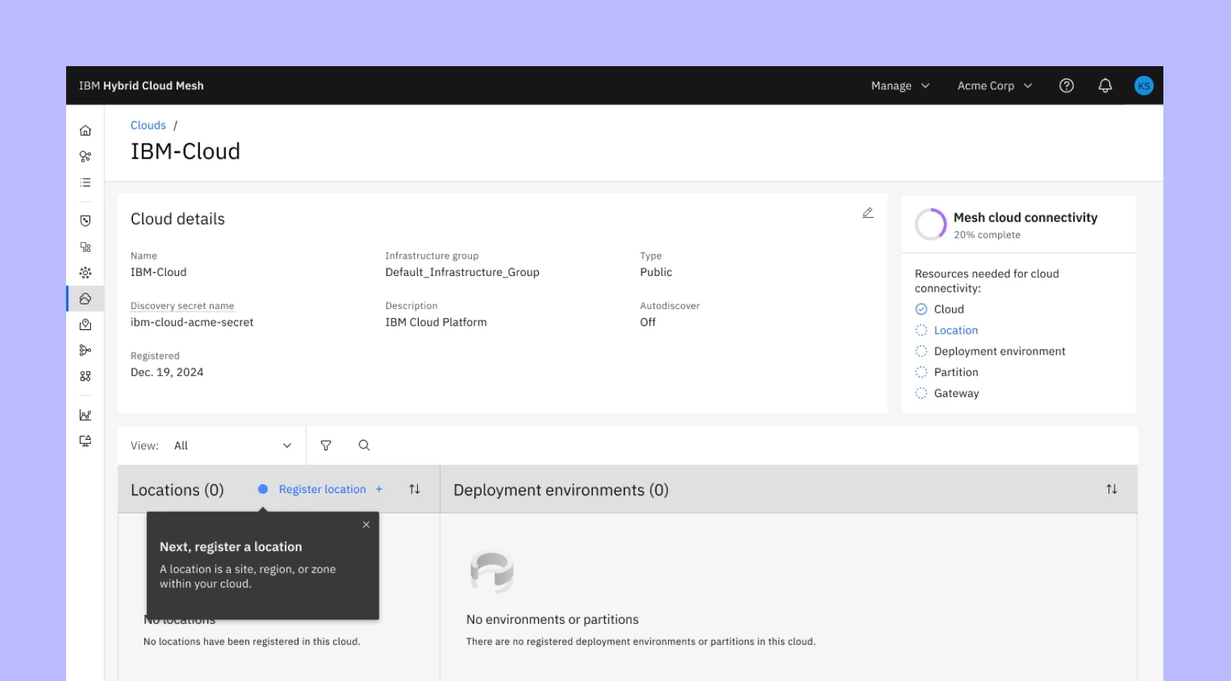Sort the Deployment environments column
The width and height of the screenshot is (1231, 681).
(1112, 489)
